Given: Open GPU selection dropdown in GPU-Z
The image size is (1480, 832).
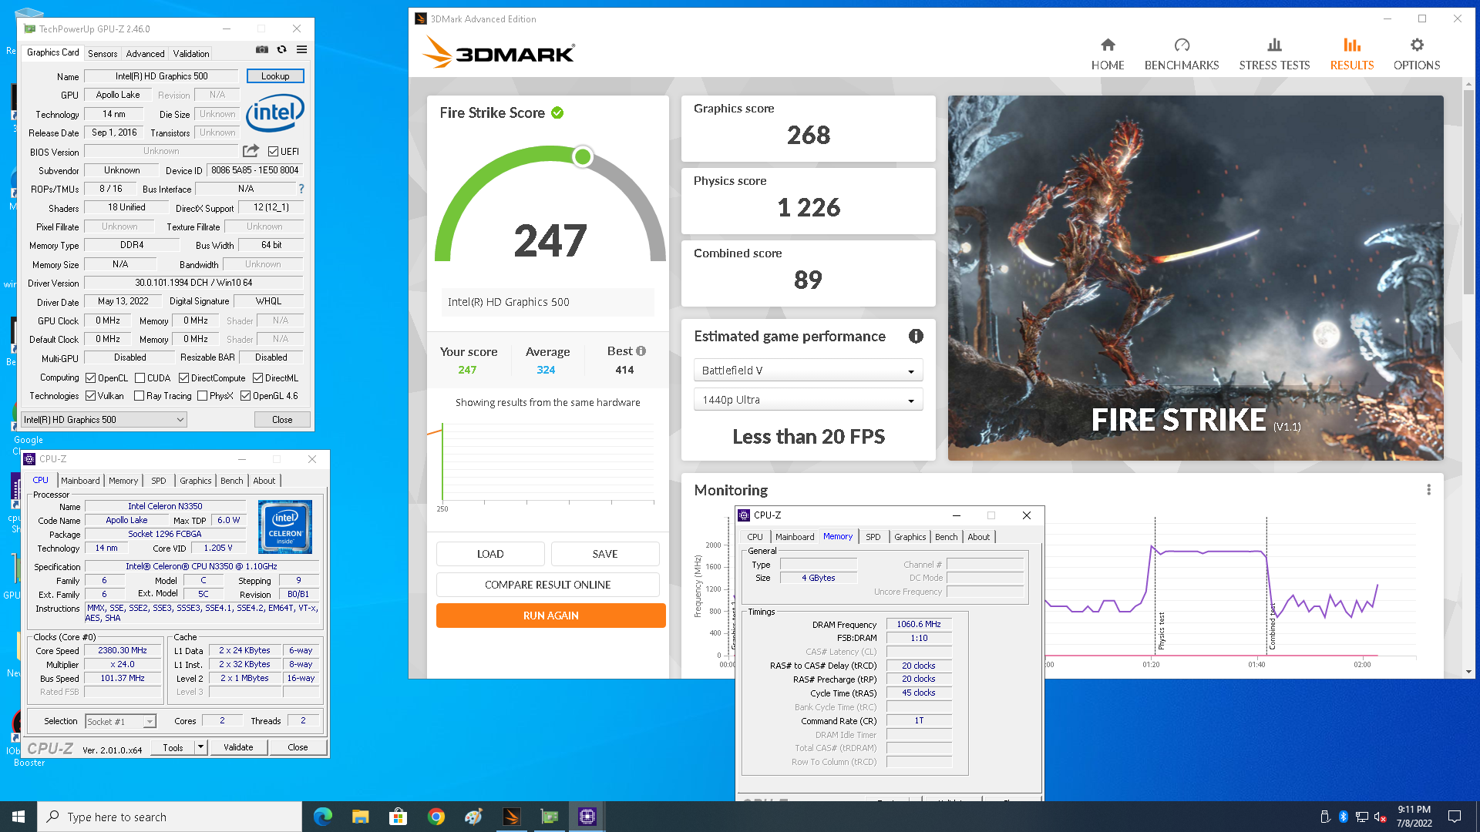Looking at the screenshot, I should tap(104, 420).
